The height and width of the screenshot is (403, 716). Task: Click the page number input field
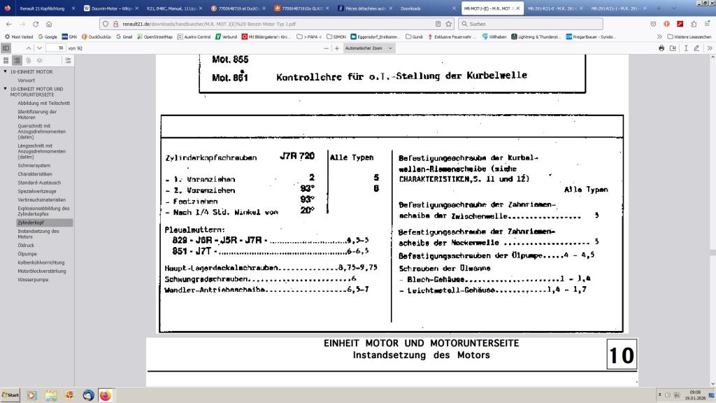pyautogui.click(x=55, y=48)
